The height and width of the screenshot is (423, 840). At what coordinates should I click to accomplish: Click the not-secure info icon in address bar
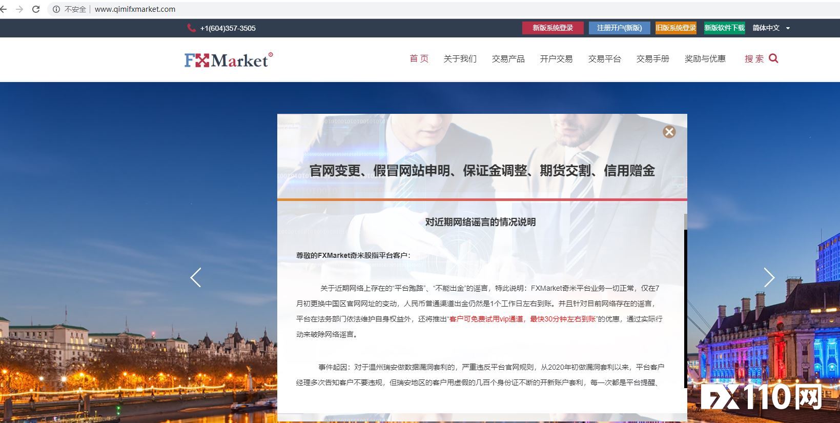[x=56, y=9]
